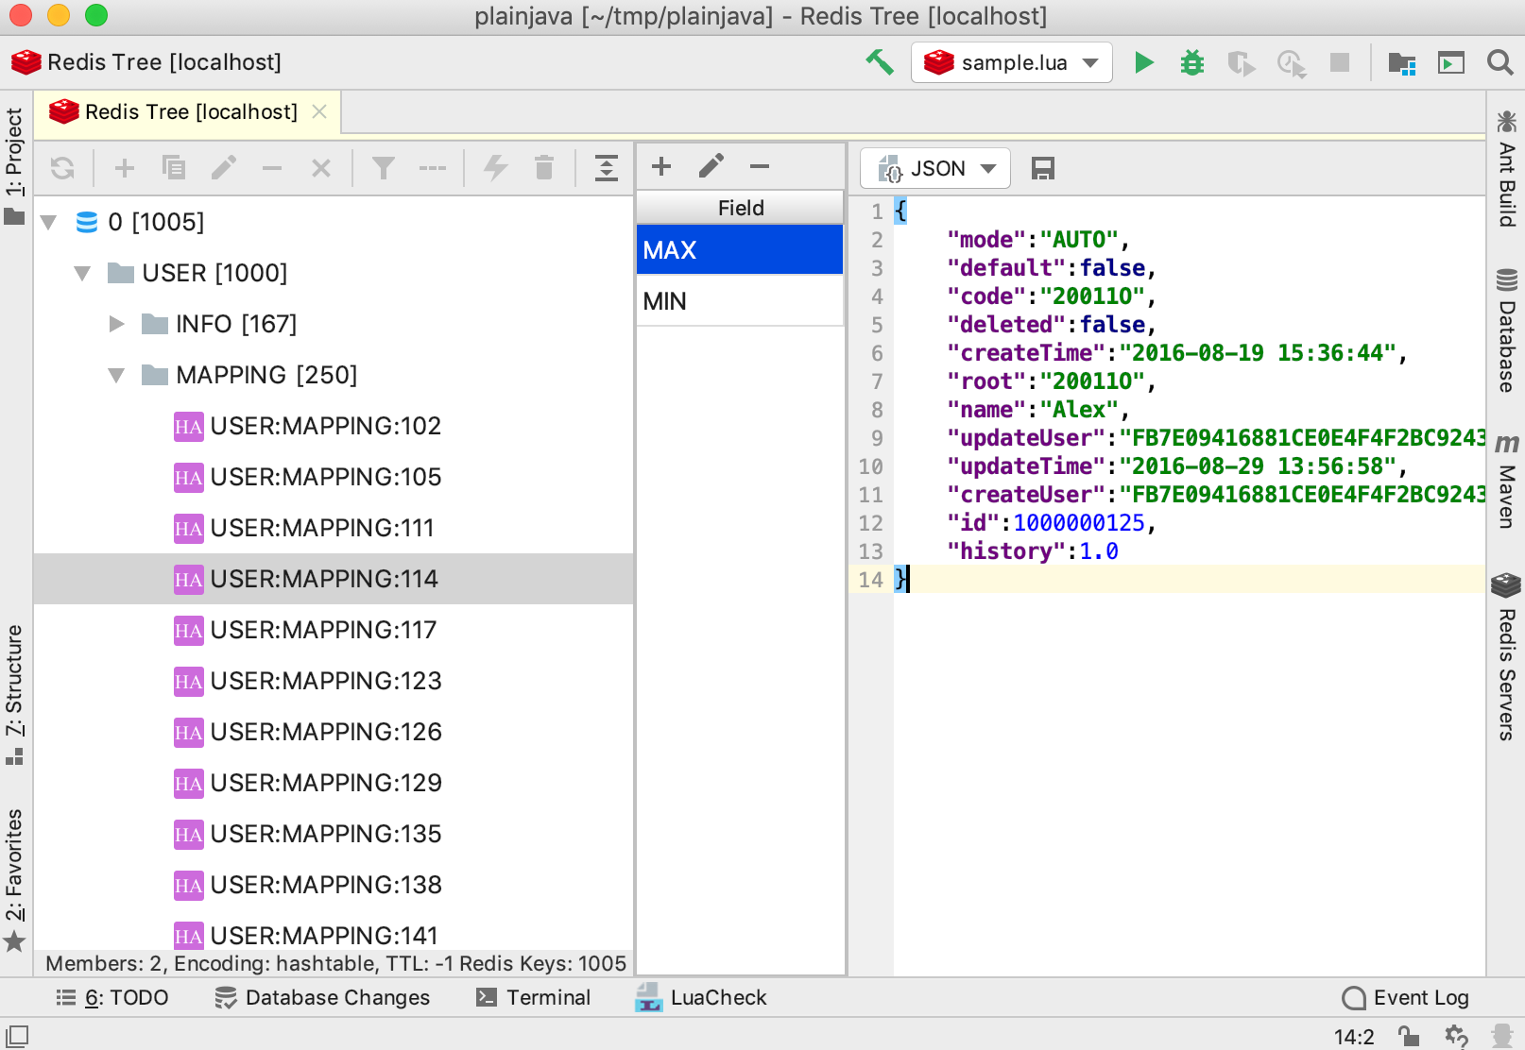Add a new Redis key
The image size is (1525, 1050).
tap(124, 168)
